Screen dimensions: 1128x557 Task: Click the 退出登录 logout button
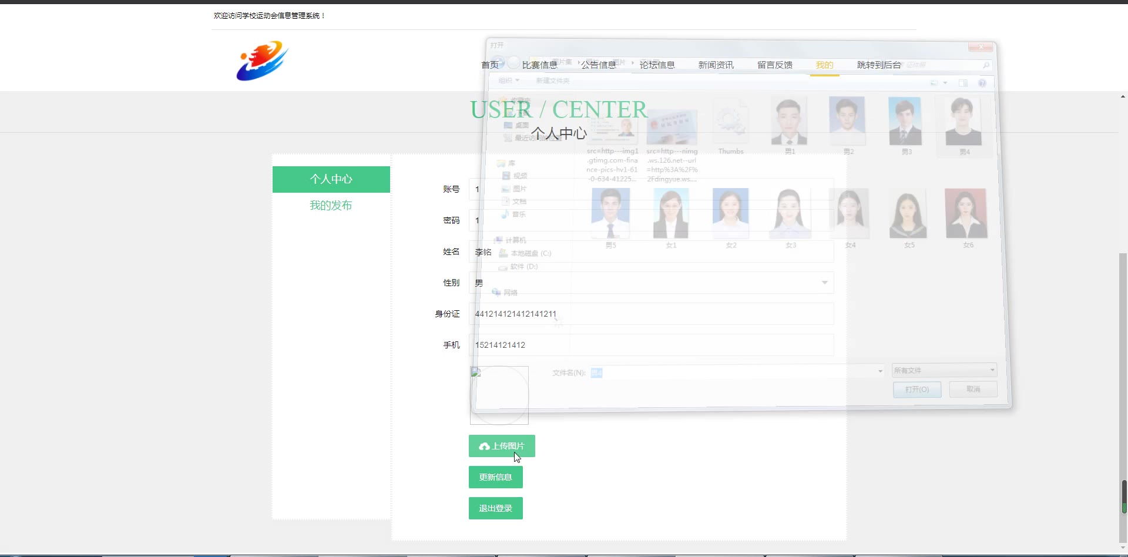coord(496,508)
